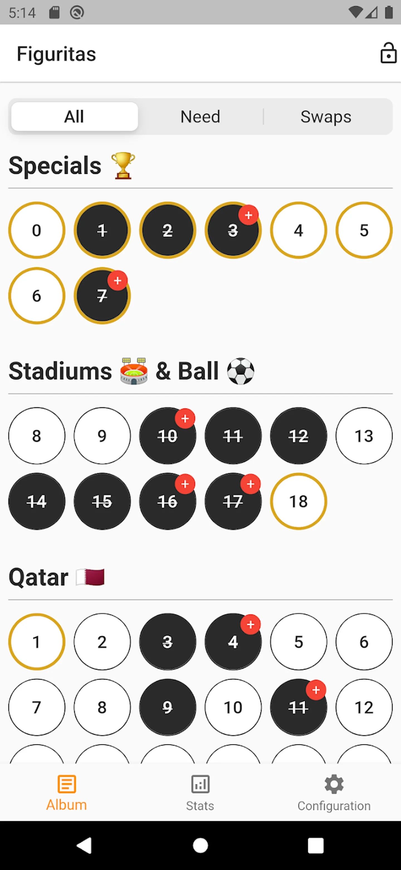Open the Stats tab
This screenshot has width=401, height=870.
(x=200, y=792)
